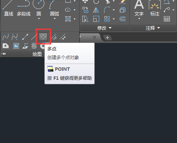Click the Erase tool icon
This screenshot has height=143, width=177.
(x=123, y=2)
